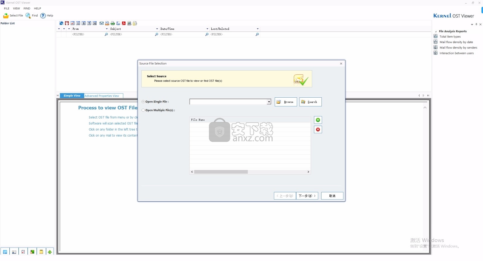
Task: Click the green TXT export icon
Action: click(113, 23)
